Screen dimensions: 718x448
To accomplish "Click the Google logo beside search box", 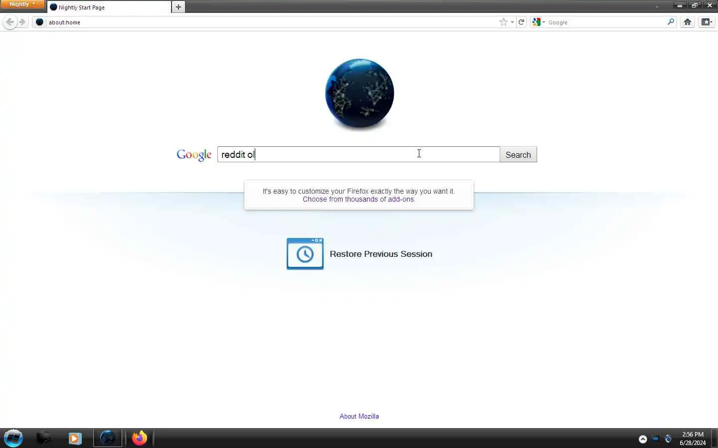I will tap(194, 155).
